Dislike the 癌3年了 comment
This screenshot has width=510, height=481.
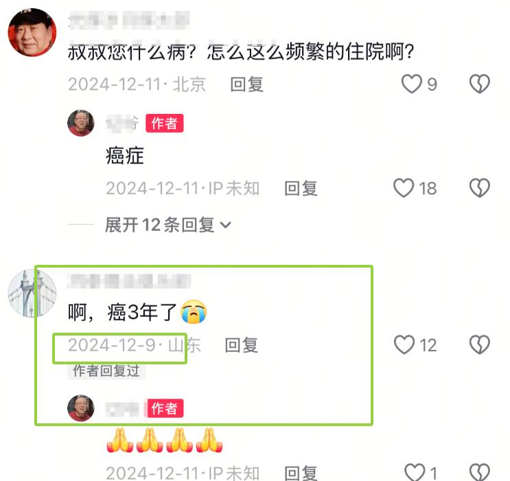coord(479,344)
